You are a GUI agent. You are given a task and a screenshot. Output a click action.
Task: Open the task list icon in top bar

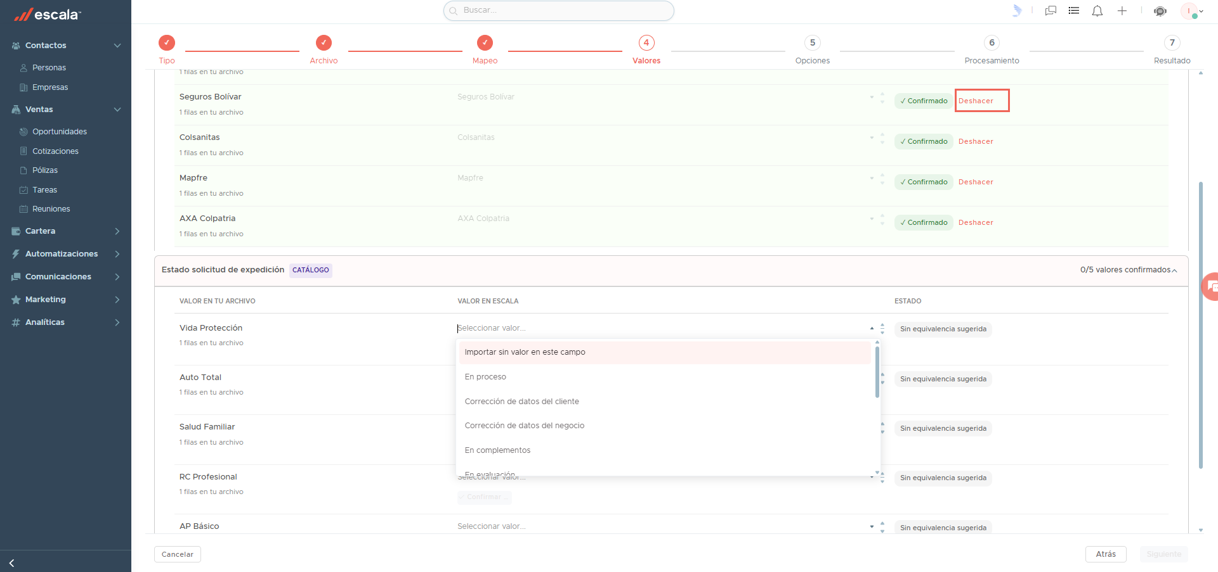pos(1074,11)
